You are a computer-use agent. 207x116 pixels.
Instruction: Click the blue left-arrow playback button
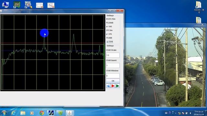point(108,86)
